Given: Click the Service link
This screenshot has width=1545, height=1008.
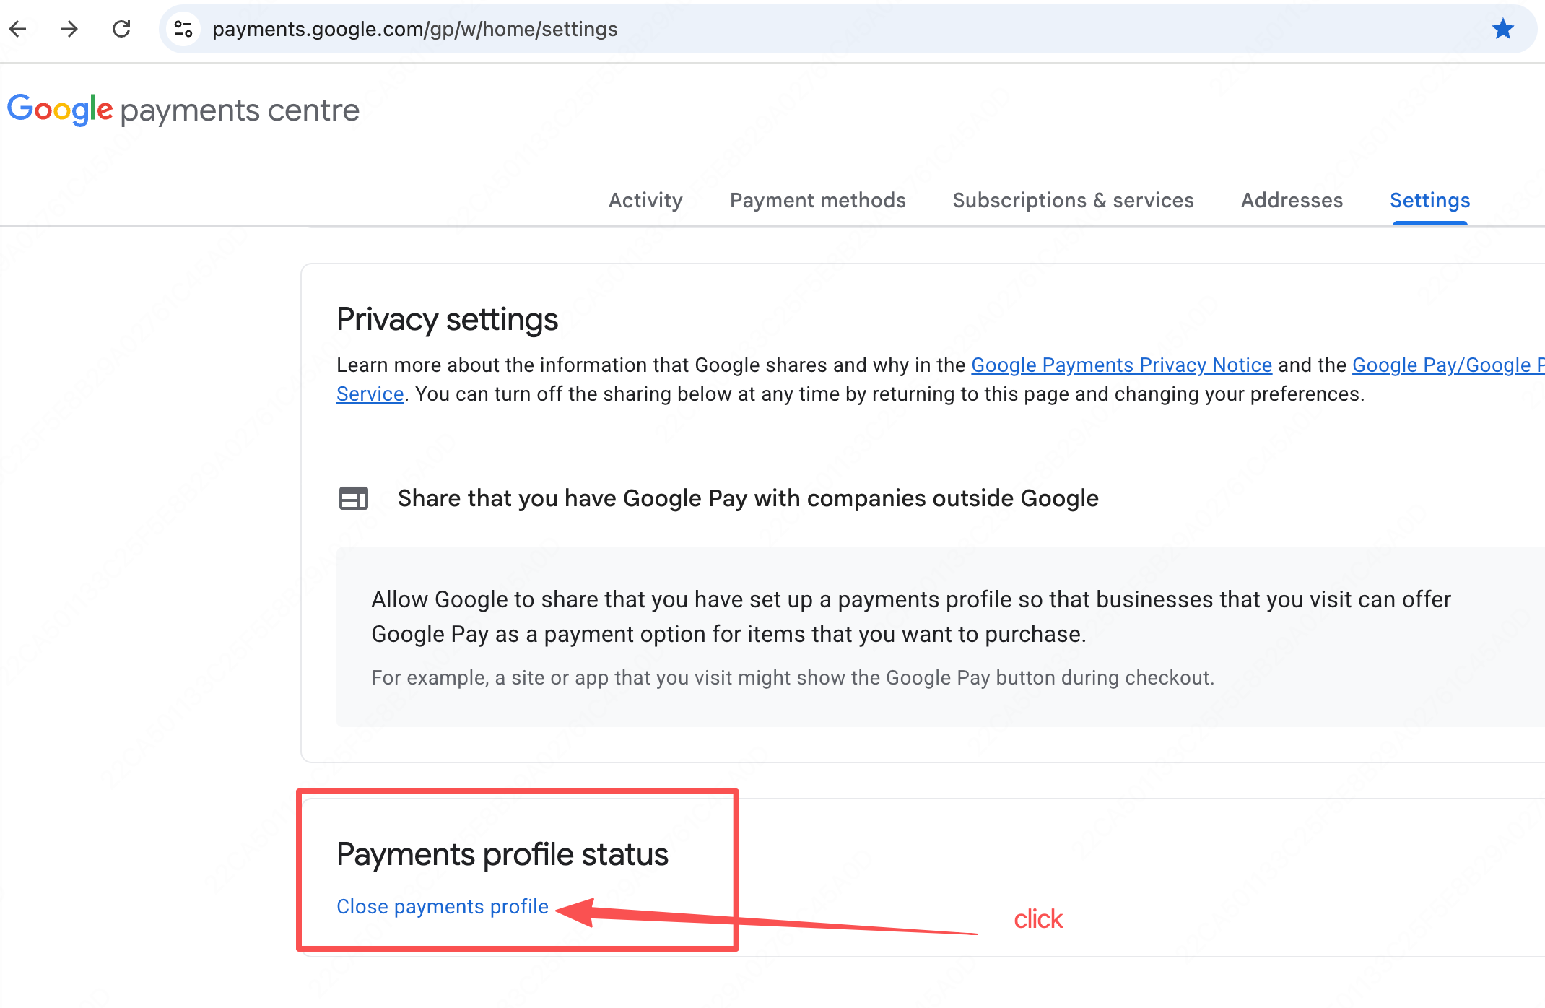Looking at the screenshot, I should tap(370, 394).
